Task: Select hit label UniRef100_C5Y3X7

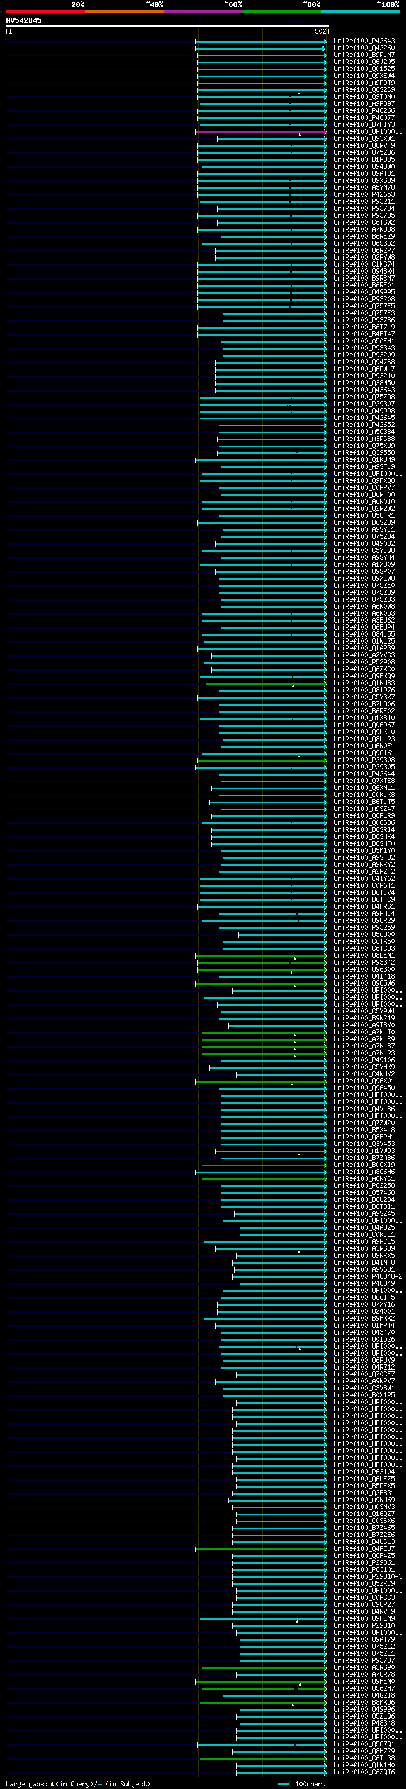Action: click(364, 697)
